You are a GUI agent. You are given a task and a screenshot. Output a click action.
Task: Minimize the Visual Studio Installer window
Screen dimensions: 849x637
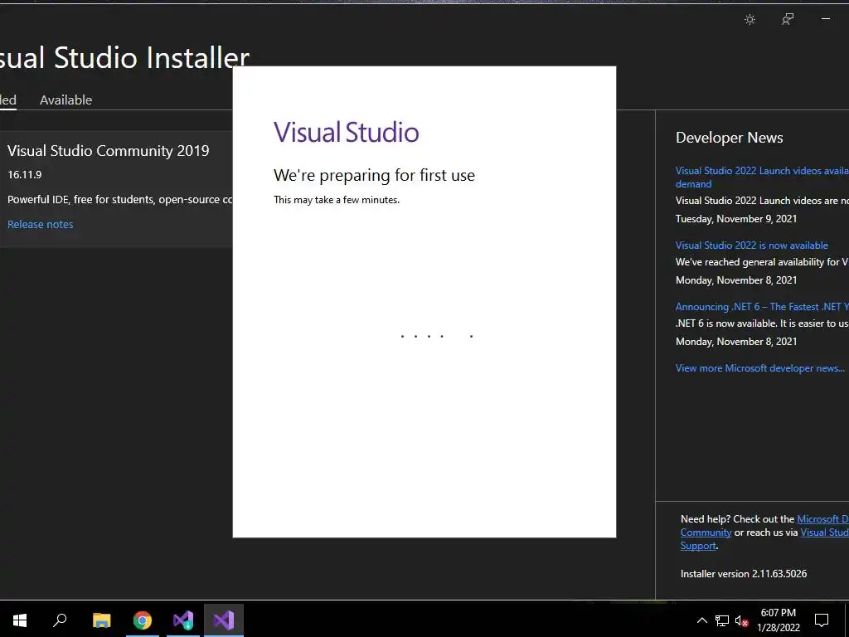coord(826,19)
